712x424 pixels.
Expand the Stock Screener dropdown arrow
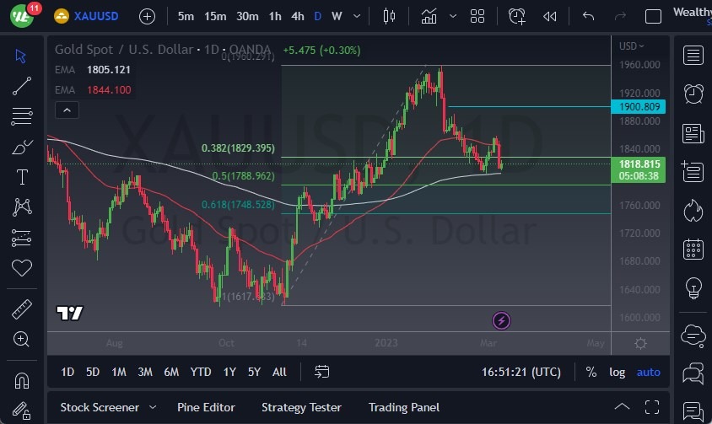pos(152,407)
